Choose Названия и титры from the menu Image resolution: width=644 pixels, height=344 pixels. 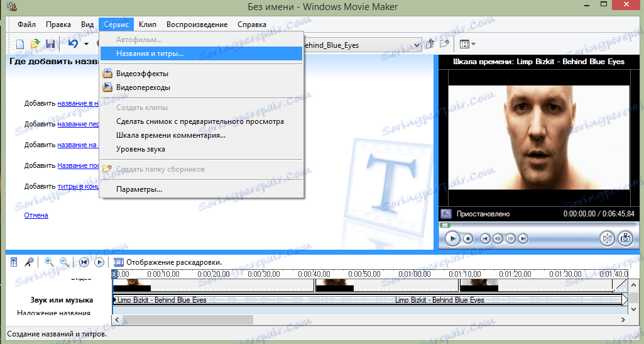pyautogui.click(x=201, y=53)
